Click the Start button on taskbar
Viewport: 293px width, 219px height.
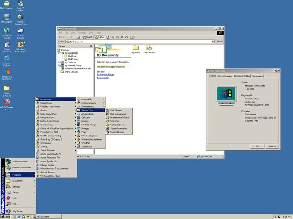(x=5, y=217)
